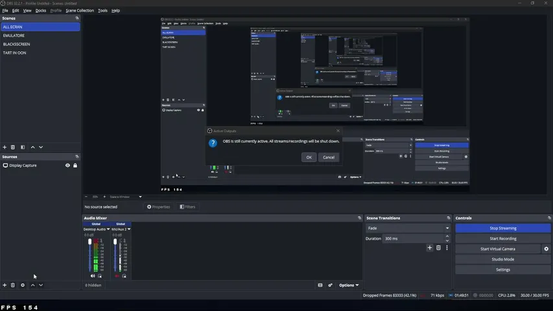
Task: Add a configurable transition with the plus icon
Action: tap(430, 248)
